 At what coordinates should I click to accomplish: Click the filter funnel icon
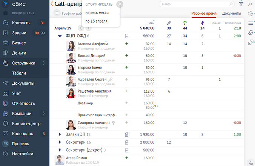click(x=241, y=4)
